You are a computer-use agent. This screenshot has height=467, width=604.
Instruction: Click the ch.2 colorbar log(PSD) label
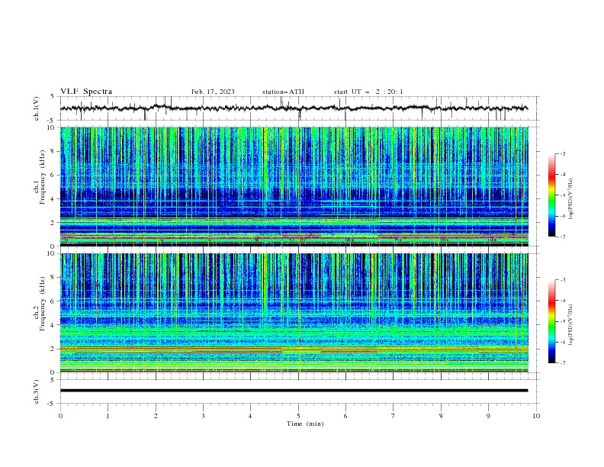pos(571,325)
